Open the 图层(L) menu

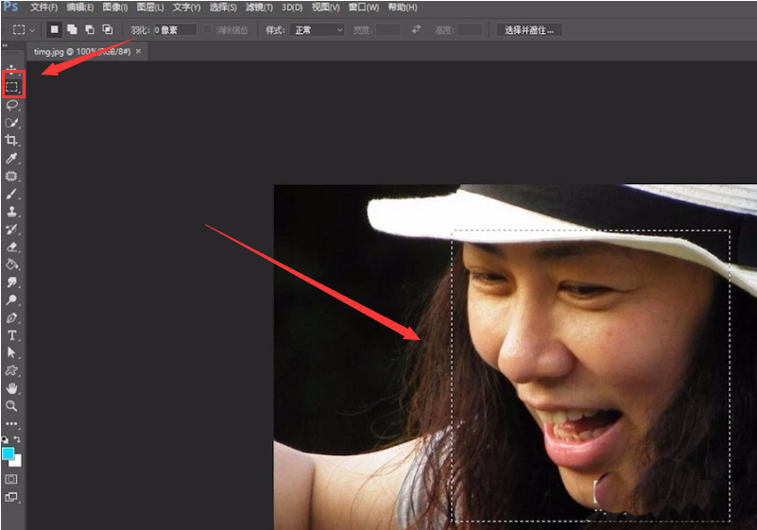tap(151, 8)
